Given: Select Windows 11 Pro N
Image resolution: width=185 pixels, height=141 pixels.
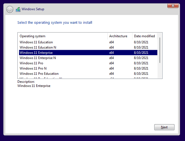Looking at the screenshot, I should click(88, 68).
